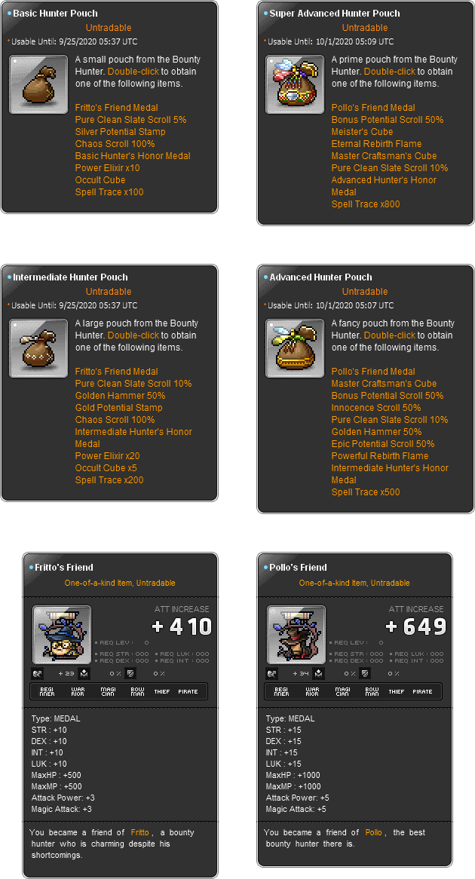Select the PIRATE class label on Pollo's Friend

click(422, 692)
